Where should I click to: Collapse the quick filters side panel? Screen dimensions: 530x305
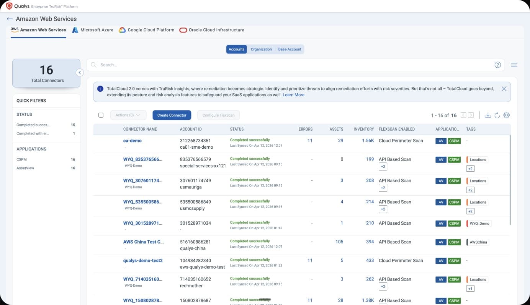(80, 73)
